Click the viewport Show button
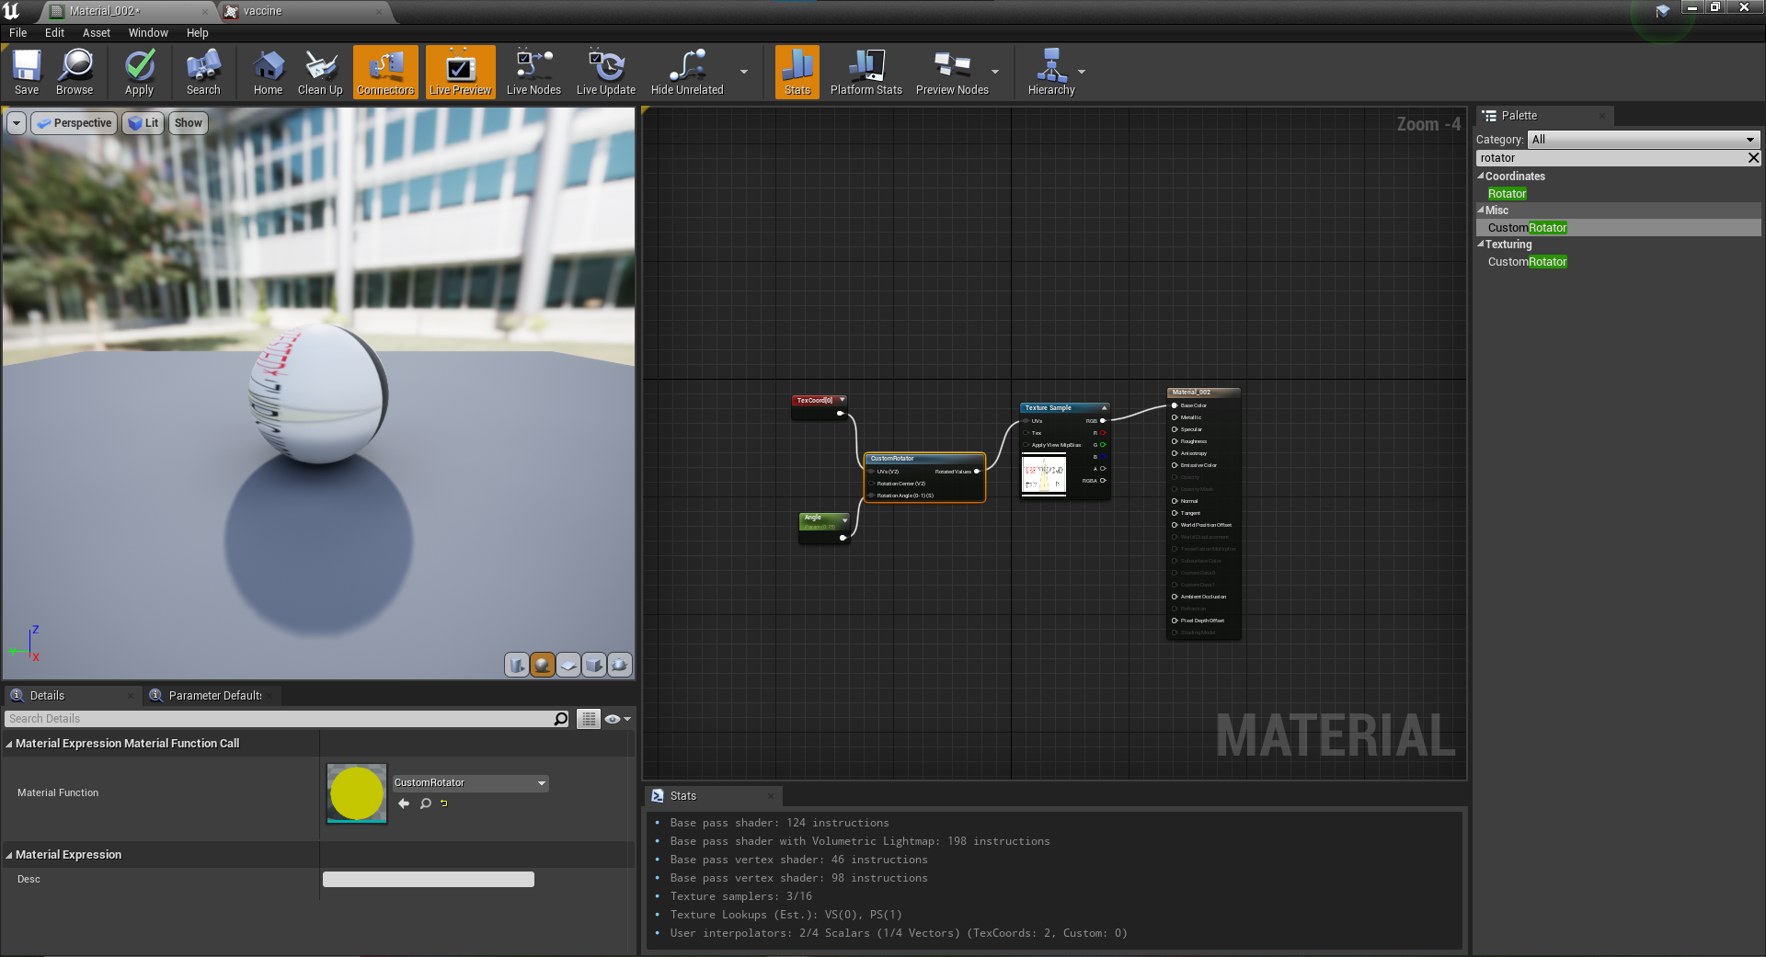The image size is (1766, 957). [189, 123]
